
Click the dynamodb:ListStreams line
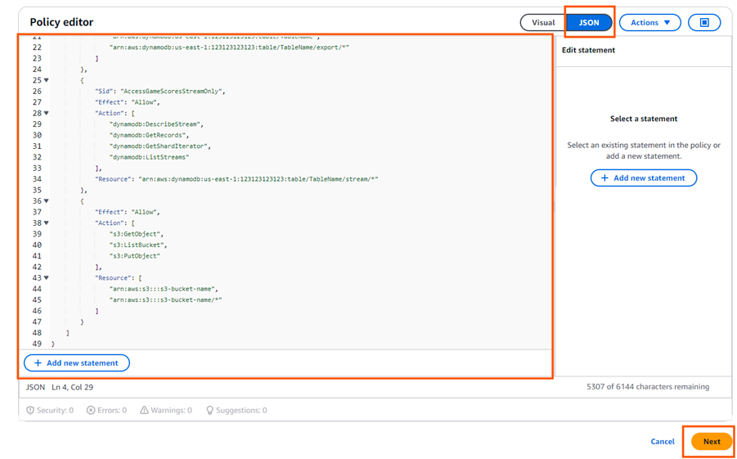(x=149, y=157)
